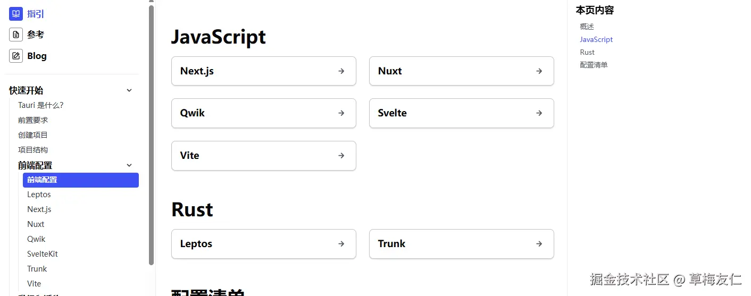
Task: Click the arrow icon on Qwik card
Action: pos(341,113)
